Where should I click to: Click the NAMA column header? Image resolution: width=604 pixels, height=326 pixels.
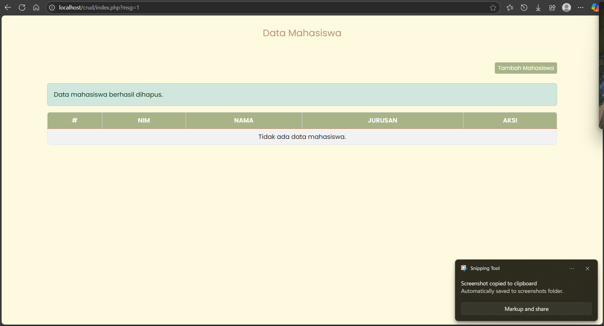(244, 120)
